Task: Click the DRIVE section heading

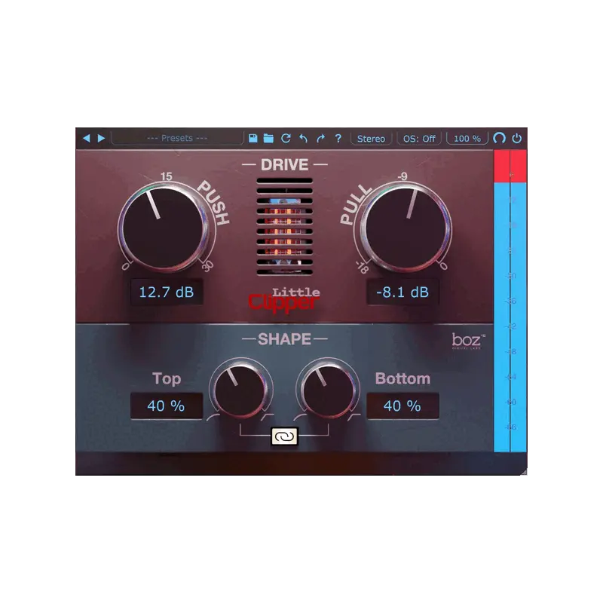Action: [x=285, y=164]
